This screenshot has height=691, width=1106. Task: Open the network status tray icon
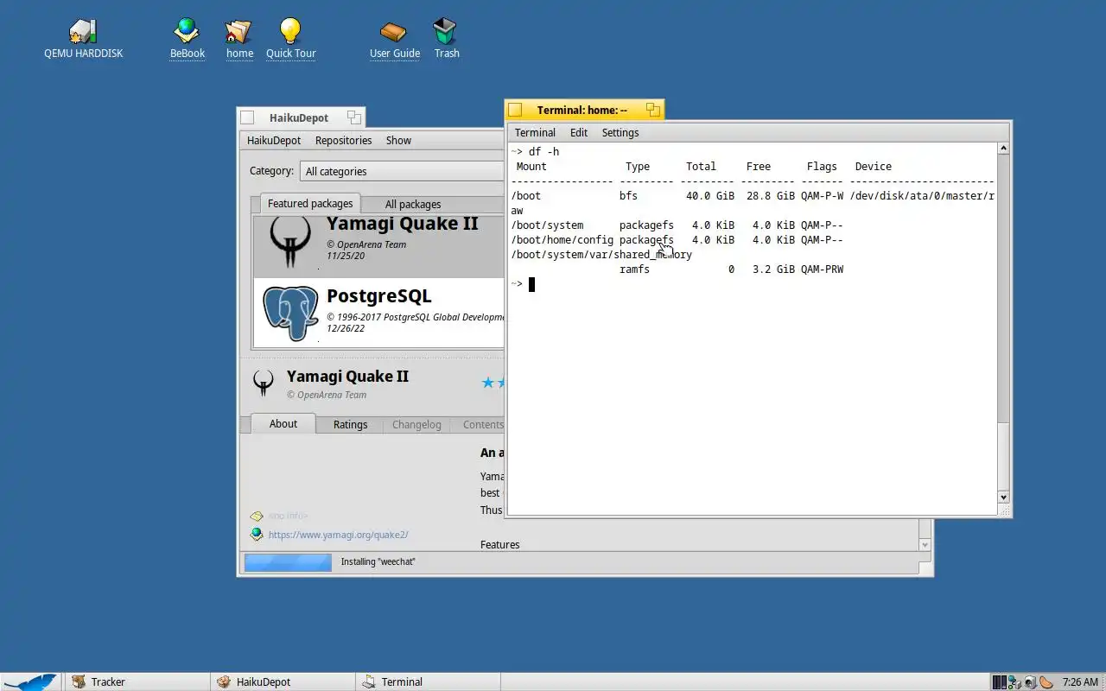[1015, 682]
